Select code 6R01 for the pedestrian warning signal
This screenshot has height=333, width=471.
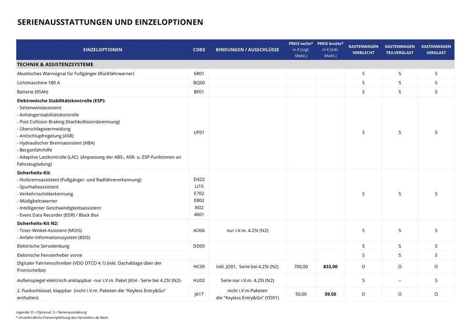coord(199,74)
